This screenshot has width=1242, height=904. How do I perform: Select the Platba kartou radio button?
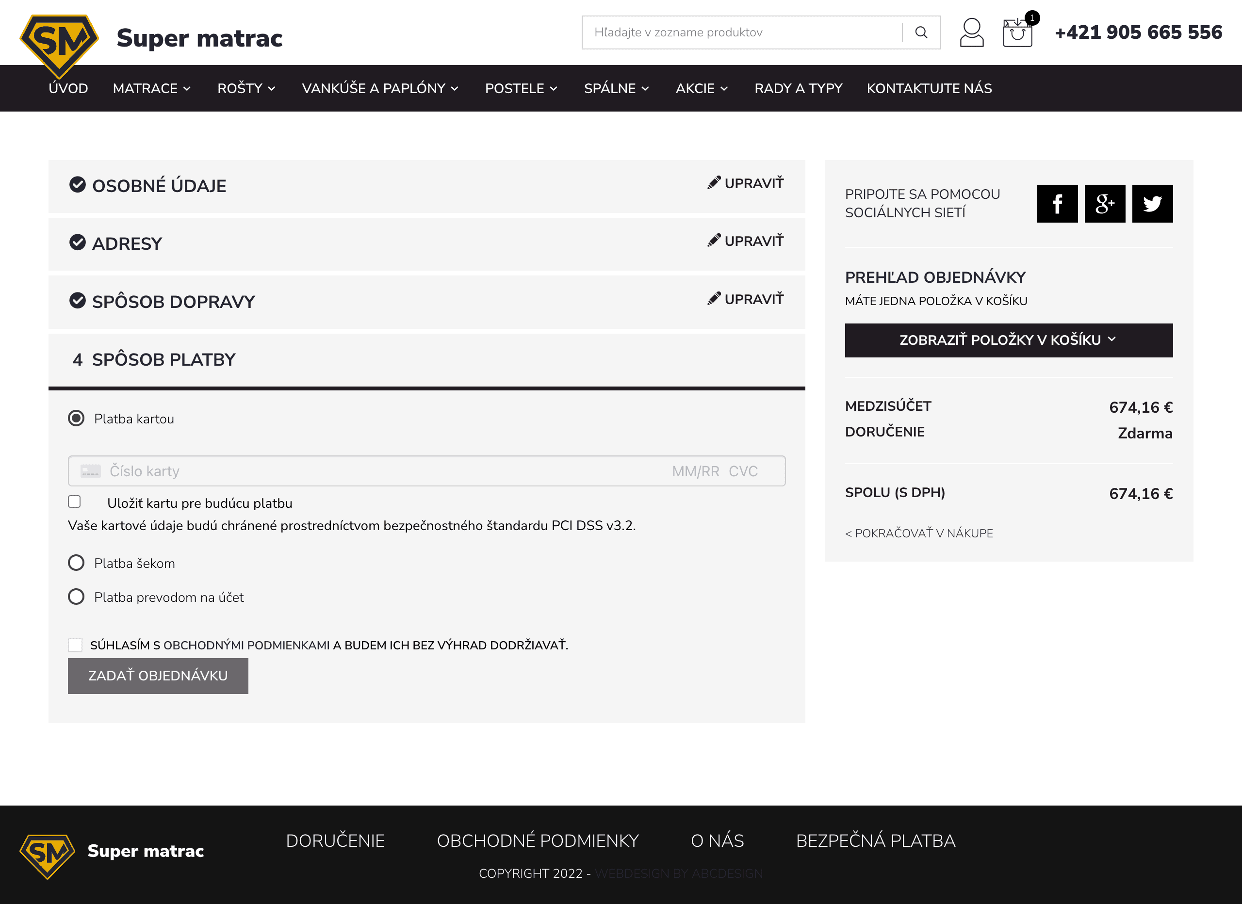[x=77, y=418]
